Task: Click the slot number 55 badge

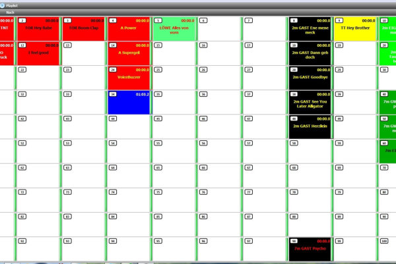Action: click(158, 143)
